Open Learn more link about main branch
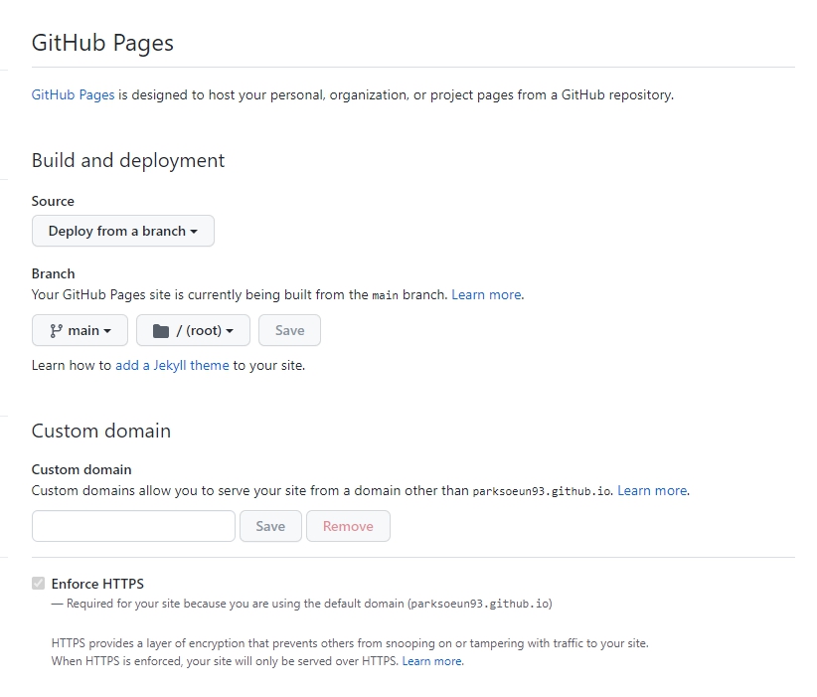817x697 pixels. (486, 295)
